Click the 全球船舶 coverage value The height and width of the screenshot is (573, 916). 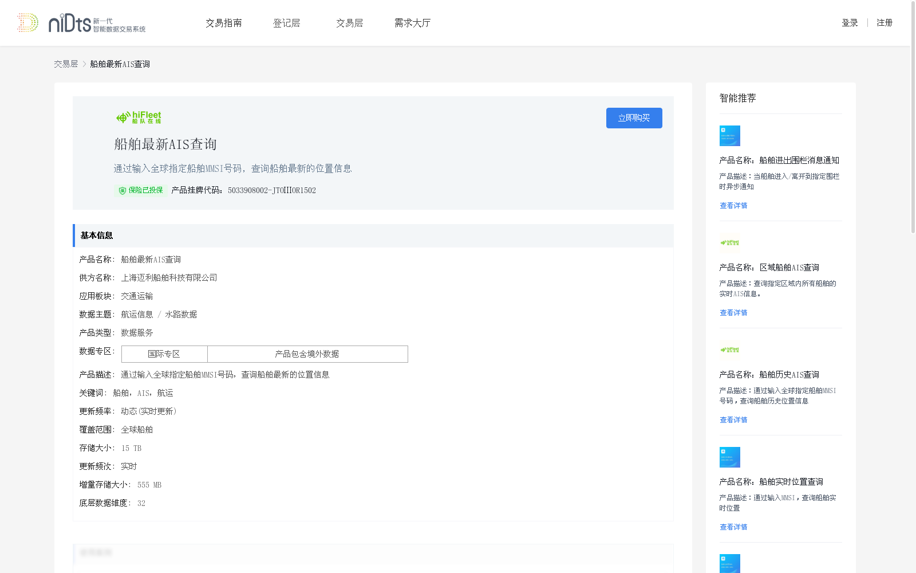click(x=137, y=430)
